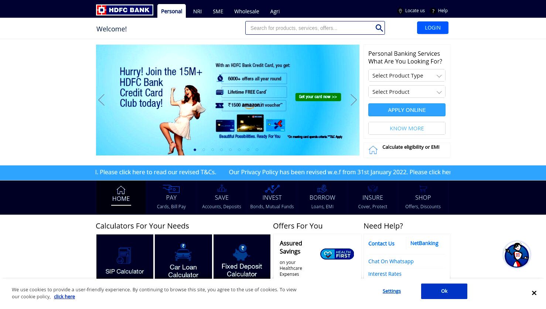546x309 pixels.
Task: Accept cookies with the Ok button
Action: pyautogui.click(x=444, y=291)
